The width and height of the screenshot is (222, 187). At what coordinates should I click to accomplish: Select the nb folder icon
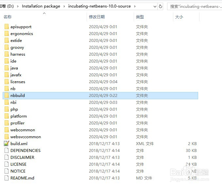[x=7, y=89]
